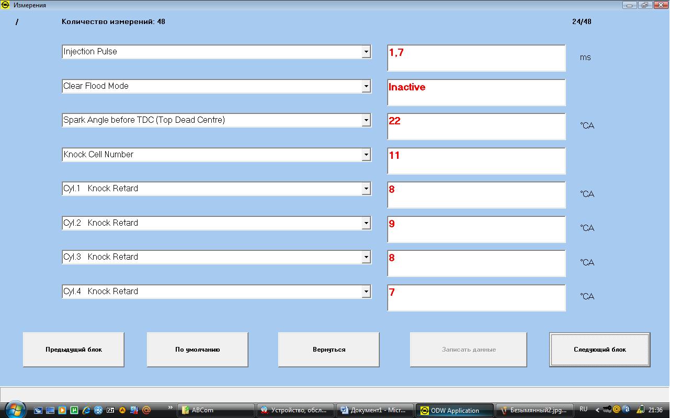This screenshot has height=418, width=681.
Task: Expand hidden Quick Launch items chevron
Action: [170, 407]
